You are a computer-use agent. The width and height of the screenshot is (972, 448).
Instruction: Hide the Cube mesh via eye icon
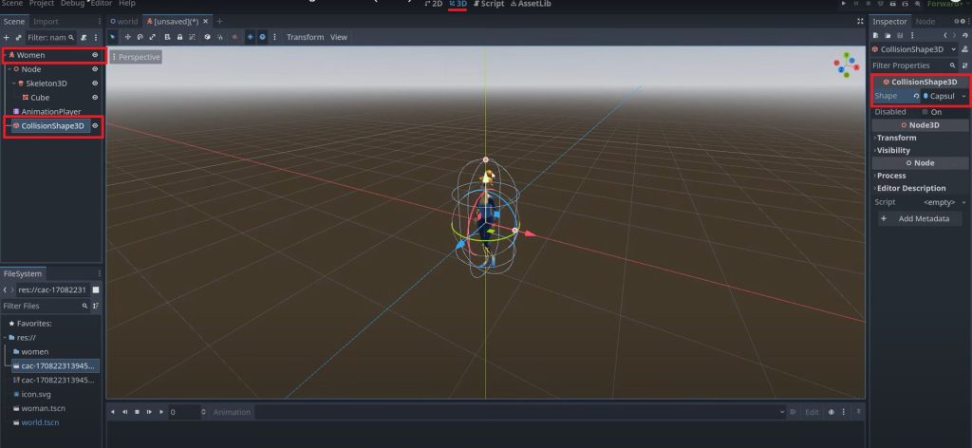coord(95,97)
